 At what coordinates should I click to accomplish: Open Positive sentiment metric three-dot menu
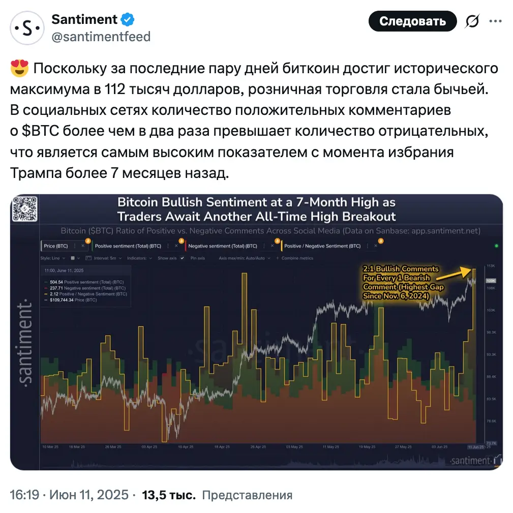tap(168, 246)
